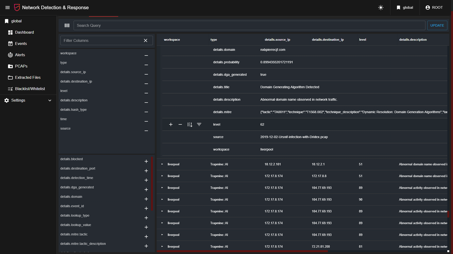Remove type column with minus icon
The image size is (453, 254).
click(146, 65)
